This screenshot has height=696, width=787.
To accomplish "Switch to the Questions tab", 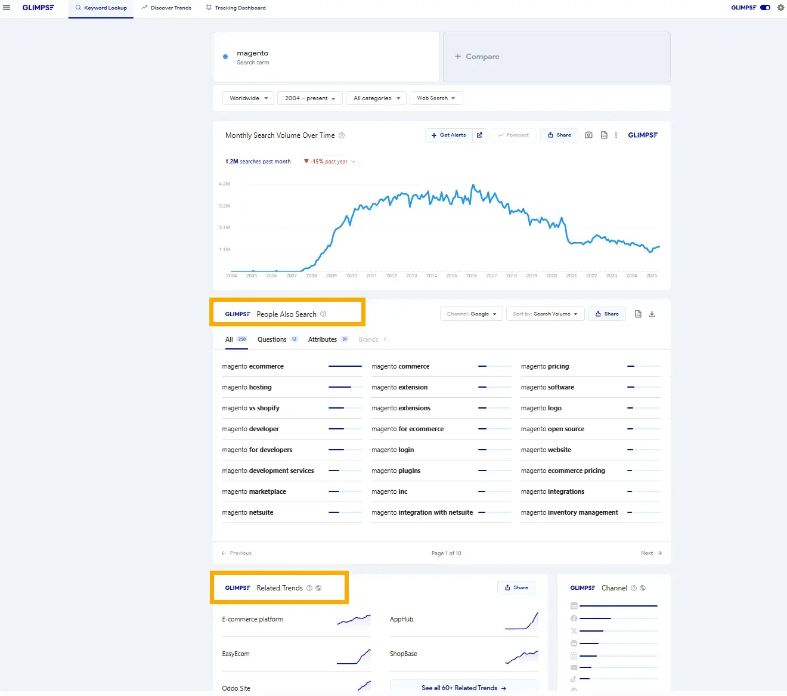I will pyautogui.click(x=272, y=339).
